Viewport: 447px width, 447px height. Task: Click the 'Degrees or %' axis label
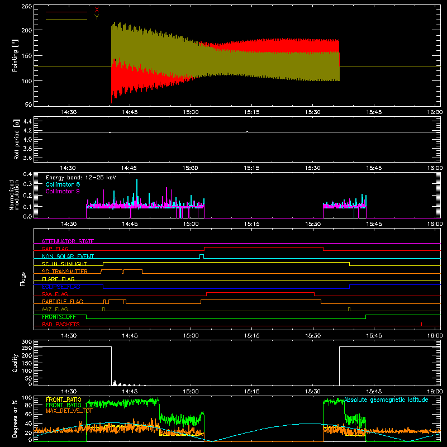[x=15, y=419]
